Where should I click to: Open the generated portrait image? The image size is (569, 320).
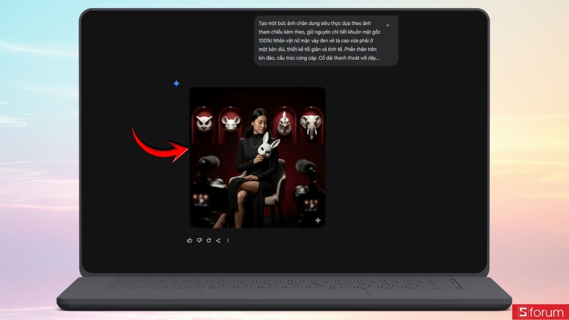[x=257, y=157]
